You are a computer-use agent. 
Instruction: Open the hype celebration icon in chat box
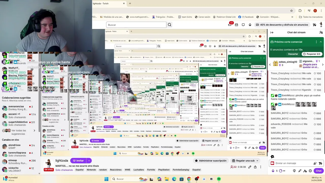pos(315,163)
